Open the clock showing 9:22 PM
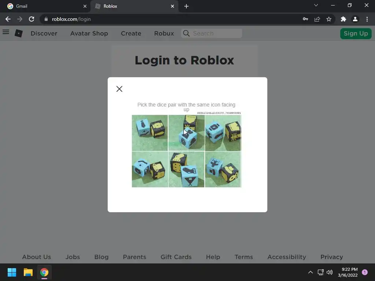Screen dimensions: 375x281 tap(348, 272)
